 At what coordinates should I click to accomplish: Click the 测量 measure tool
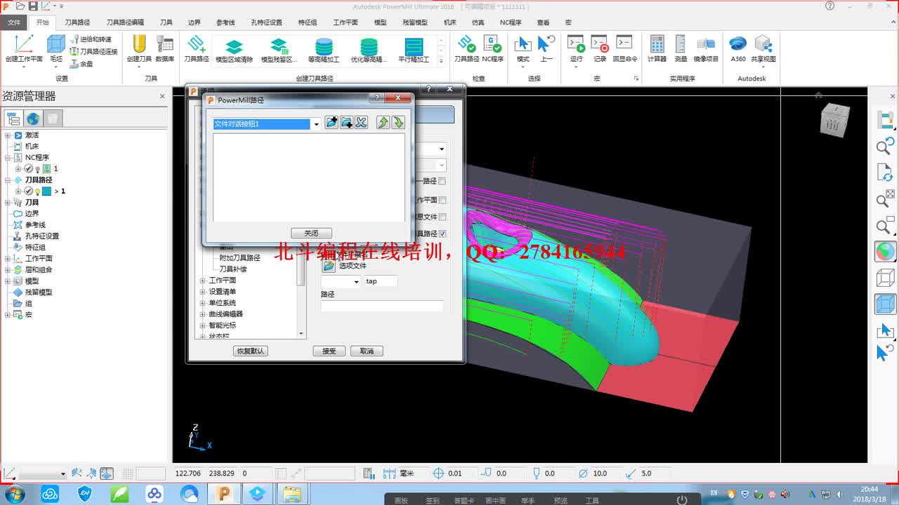click(x=681, y=49)
